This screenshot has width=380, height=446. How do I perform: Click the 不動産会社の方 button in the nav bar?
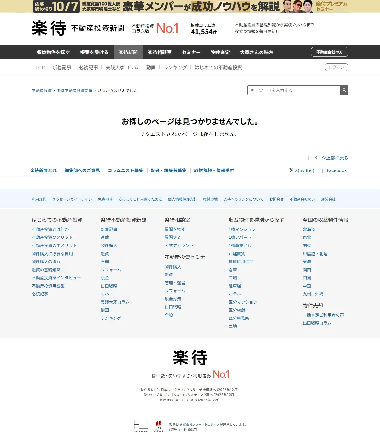pos(330,52)
